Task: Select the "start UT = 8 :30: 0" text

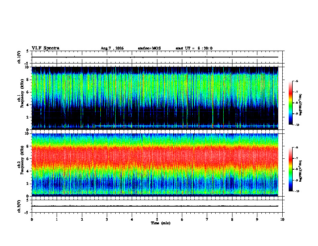Action: 194,48
